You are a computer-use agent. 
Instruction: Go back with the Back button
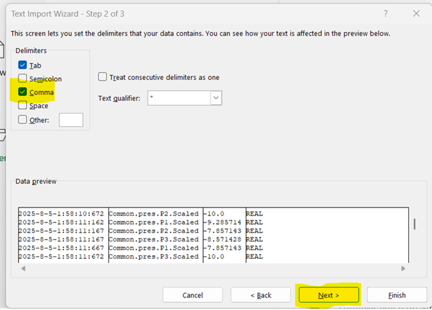261,295
